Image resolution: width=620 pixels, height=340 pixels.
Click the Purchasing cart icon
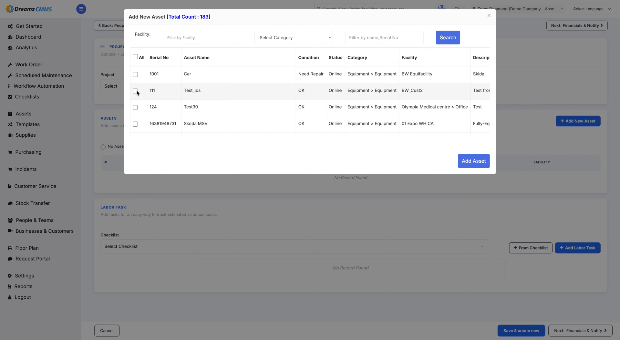(10, 152)
